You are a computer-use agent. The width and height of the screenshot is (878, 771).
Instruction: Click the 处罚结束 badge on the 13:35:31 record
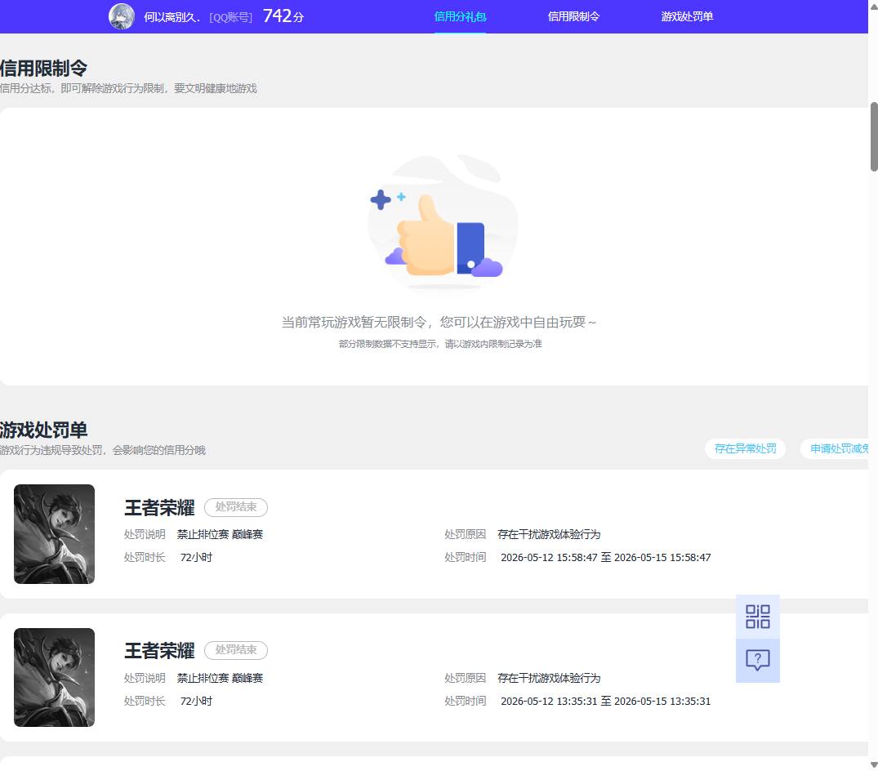(x=236, y=649)
